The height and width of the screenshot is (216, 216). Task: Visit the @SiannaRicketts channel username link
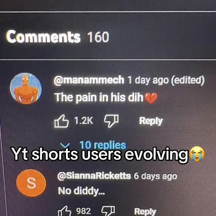coord(94,176)
